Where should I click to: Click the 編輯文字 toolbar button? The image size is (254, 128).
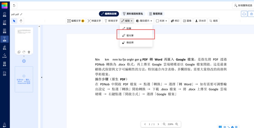76,21
